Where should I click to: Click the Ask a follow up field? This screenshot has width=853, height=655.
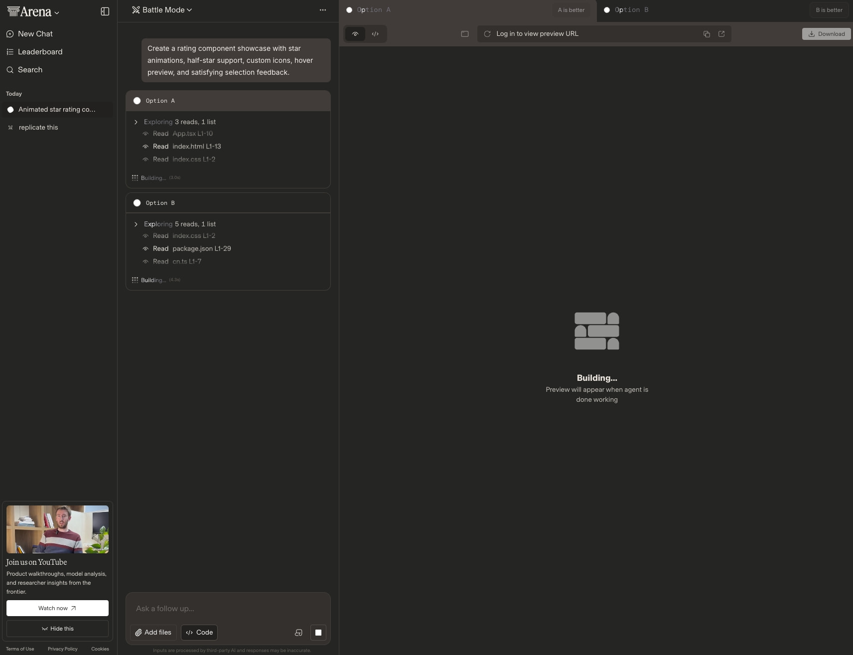228,609
